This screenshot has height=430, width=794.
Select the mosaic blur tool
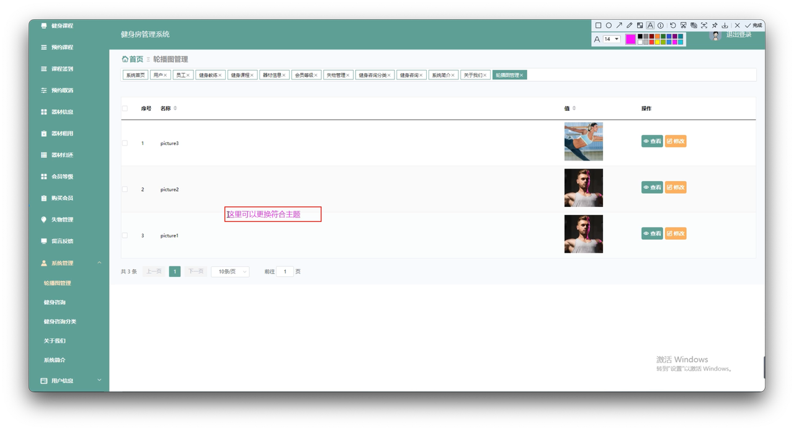tap(640, 25)
